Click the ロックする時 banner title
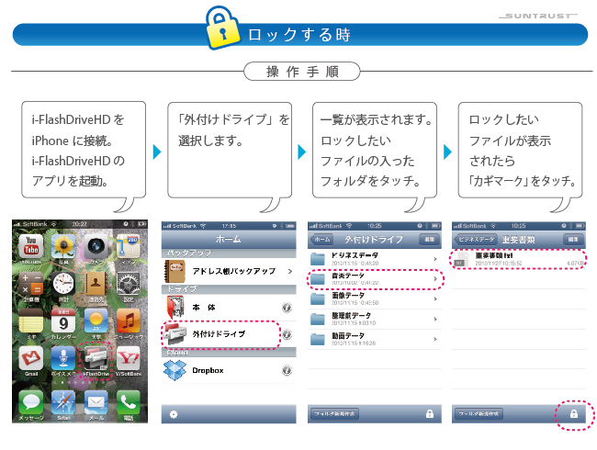The height and width of the screenshot is (450, 597). (x=298, y=35)
